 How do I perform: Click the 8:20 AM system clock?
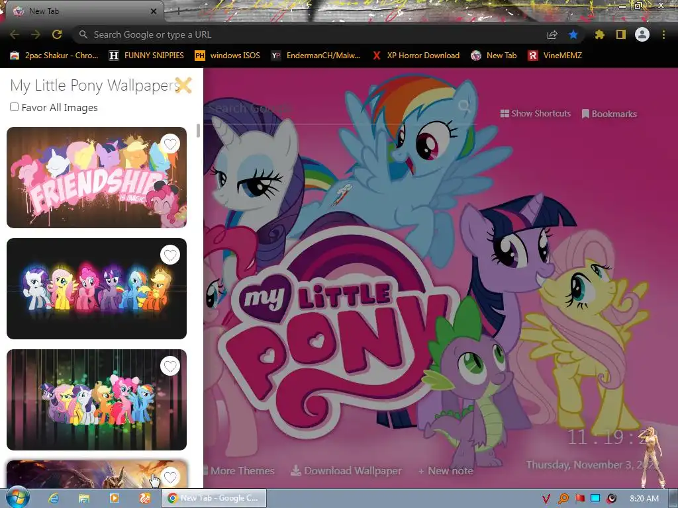[x=644, y=499]
